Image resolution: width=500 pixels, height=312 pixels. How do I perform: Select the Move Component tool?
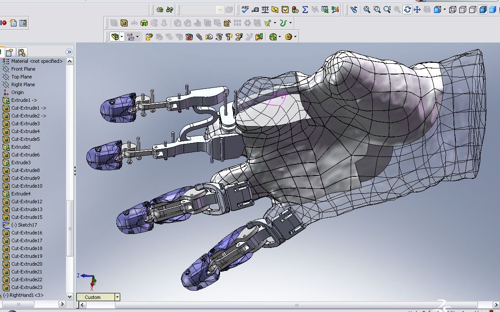click(209, 36)
